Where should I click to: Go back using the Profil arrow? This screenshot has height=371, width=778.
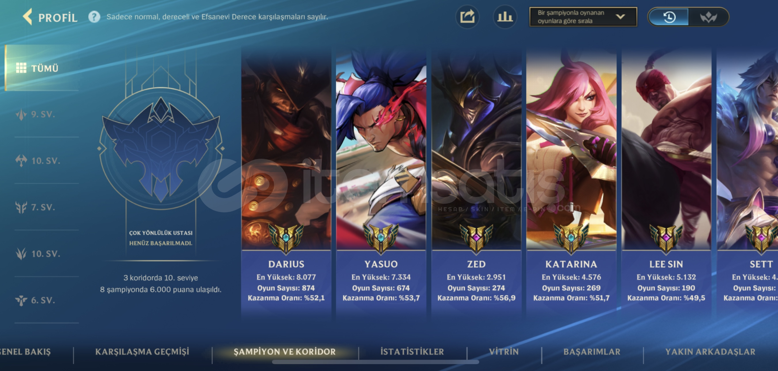28,17
